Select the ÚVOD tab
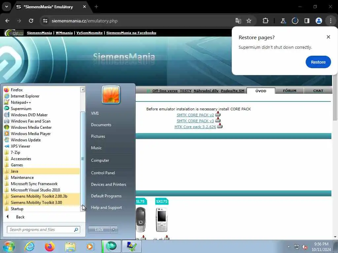The image size is (338, 253). 261,91
